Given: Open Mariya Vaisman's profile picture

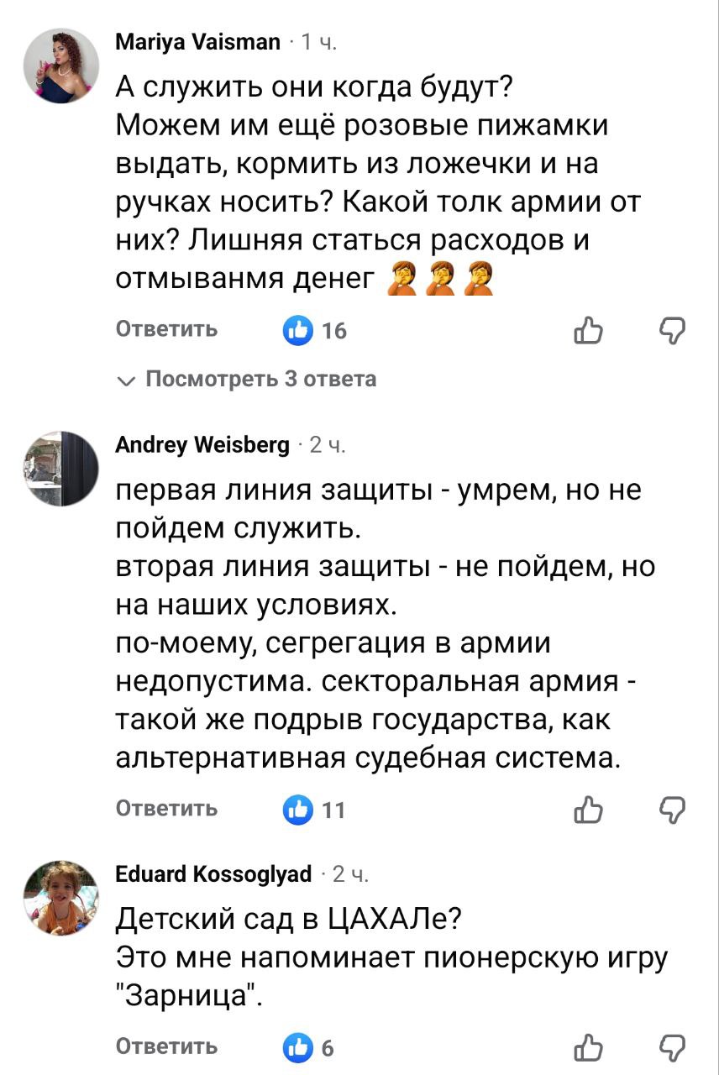Looking at the screenshot, I should coord(61,66).
